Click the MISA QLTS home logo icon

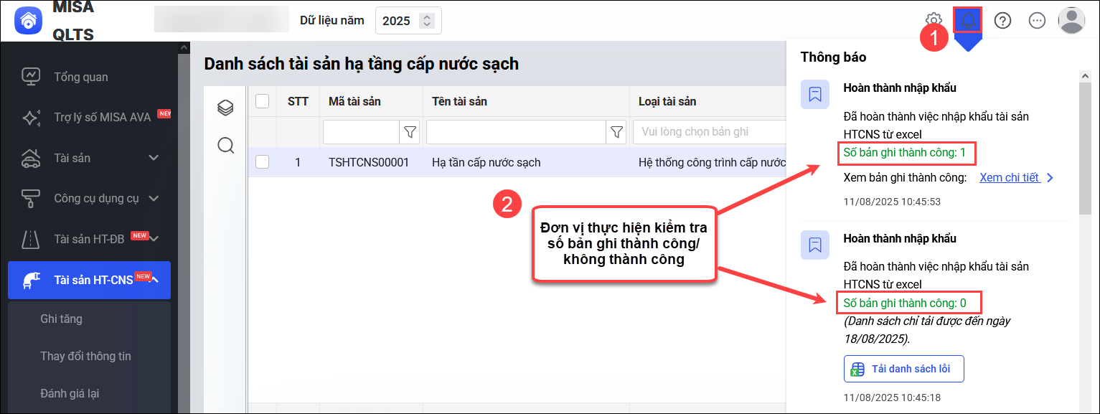coord(29,21)
